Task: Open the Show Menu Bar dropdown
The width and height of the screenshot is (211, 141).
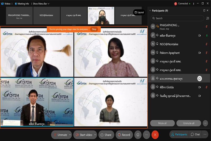Action: [x=41, y=4]
